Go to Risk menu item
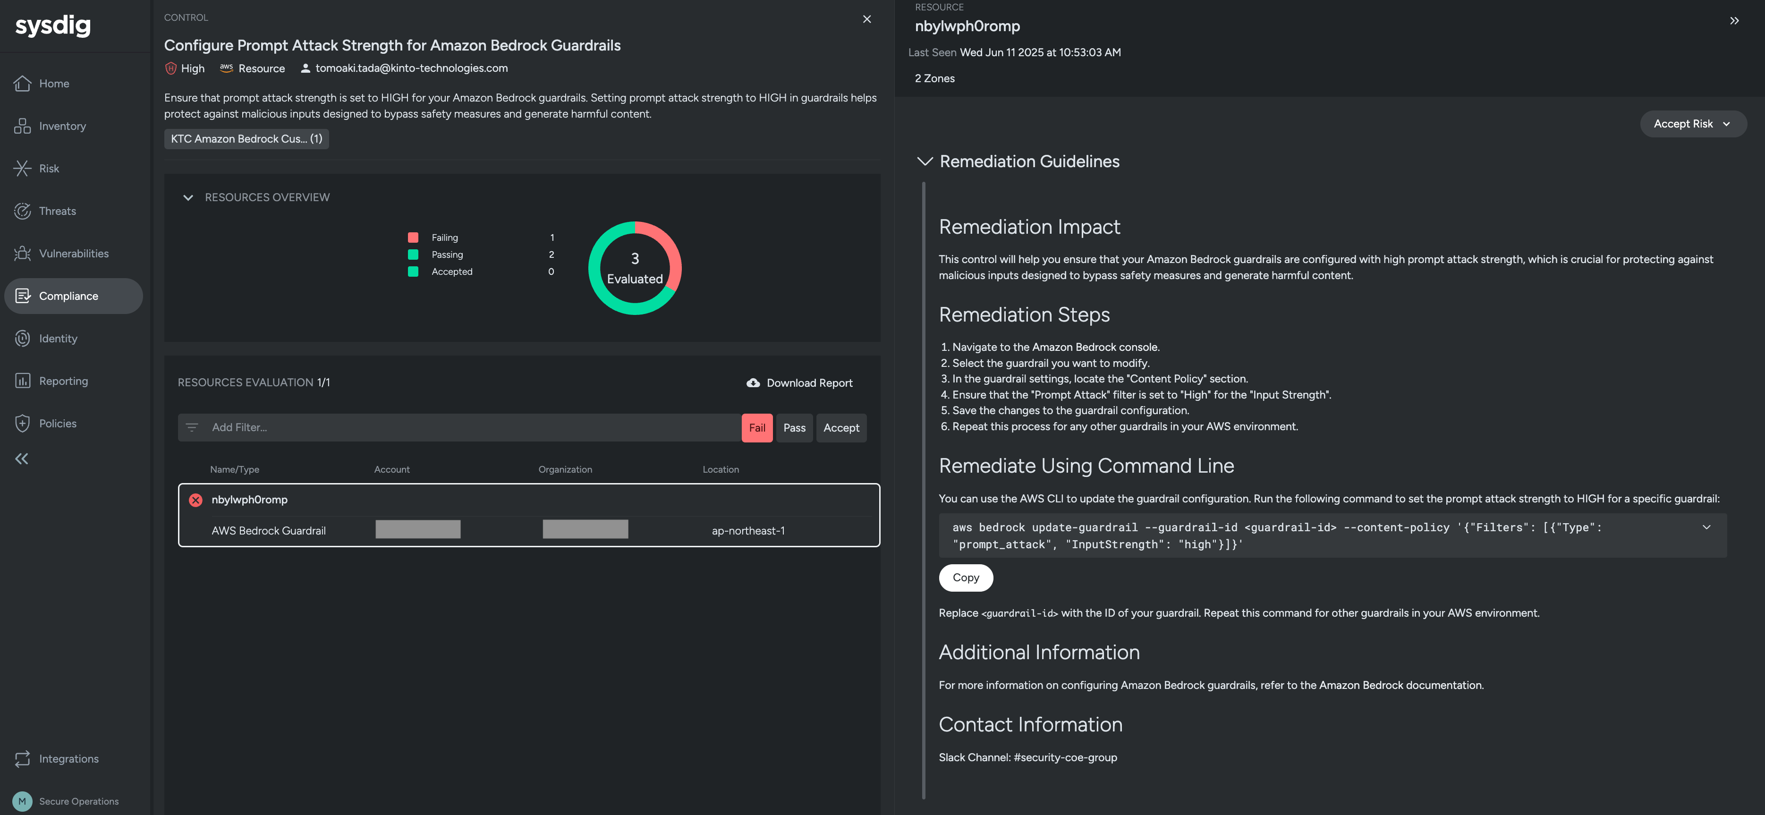The width and height of the screenshot is (1765, 815). 49,169
